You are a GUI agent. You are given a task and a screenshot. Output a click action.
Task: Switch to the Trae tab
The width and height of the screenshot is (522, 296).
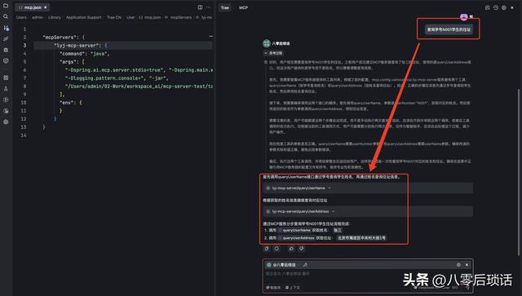[225, 7]
